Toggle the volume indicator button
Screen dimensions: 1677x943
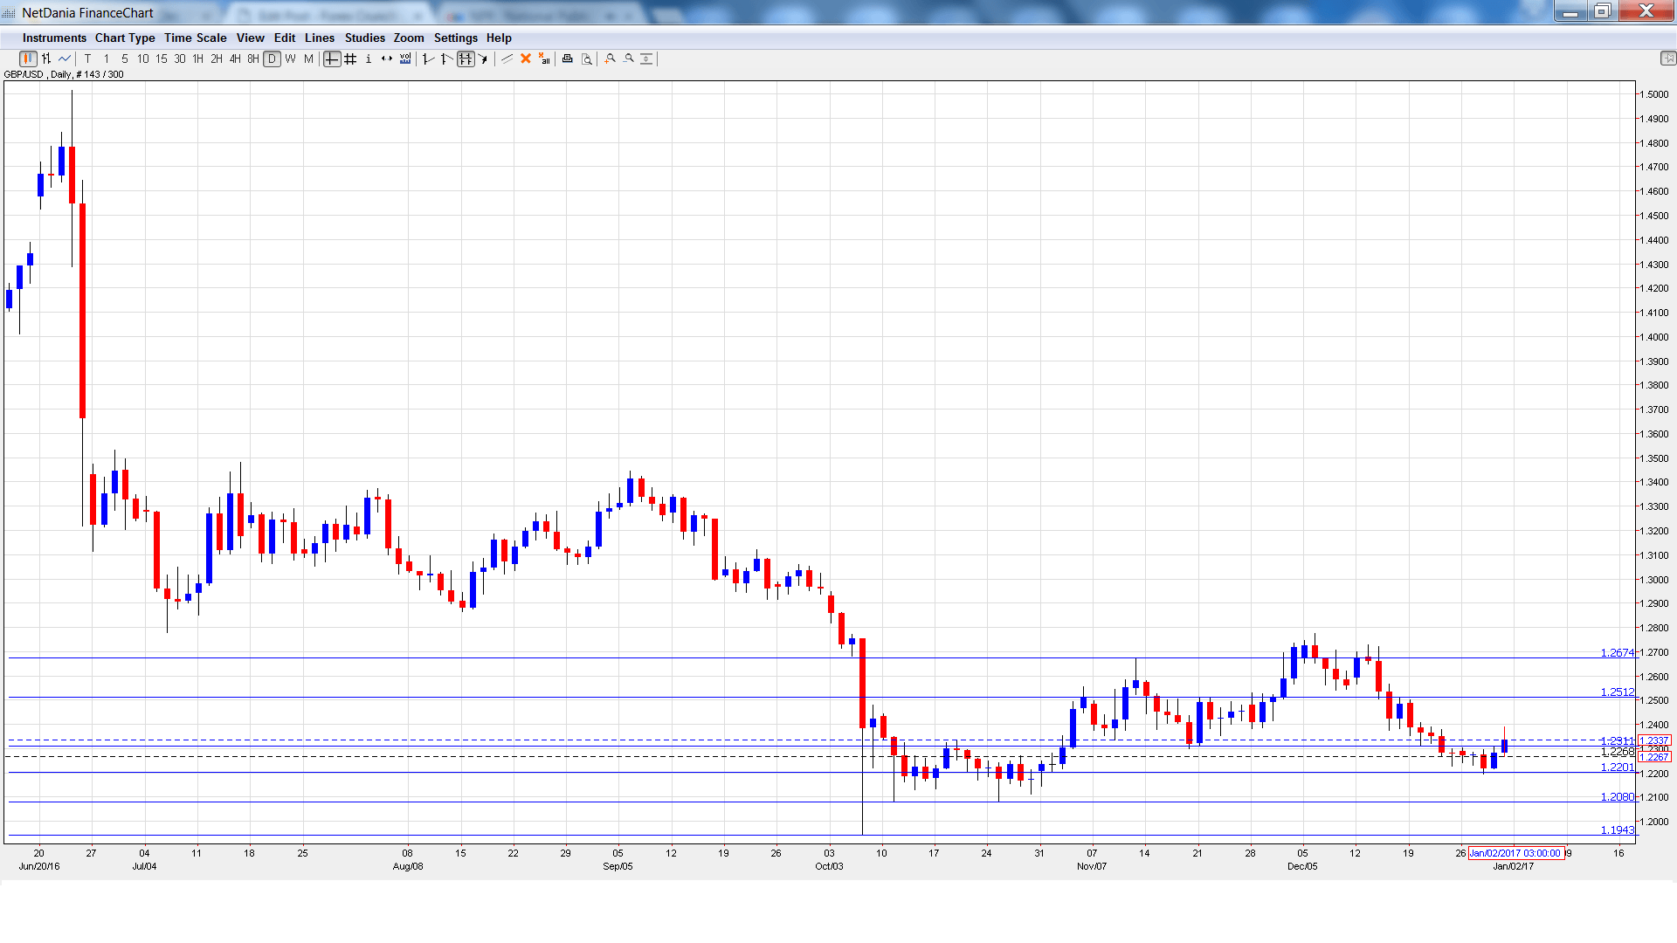coord(405,59)
